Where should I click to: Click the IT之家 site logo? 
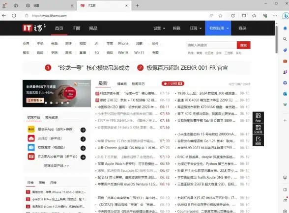tap(34, 28)
